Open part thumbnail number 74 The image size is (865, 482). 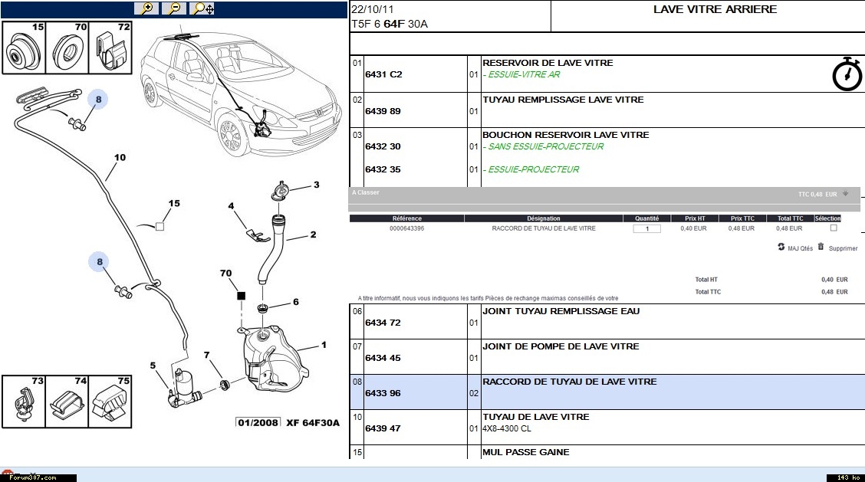coord(69,402)
